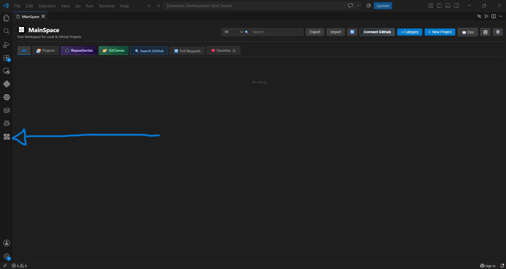Create a project with + New Project
The image size is (506, 269).
point(440,32)
